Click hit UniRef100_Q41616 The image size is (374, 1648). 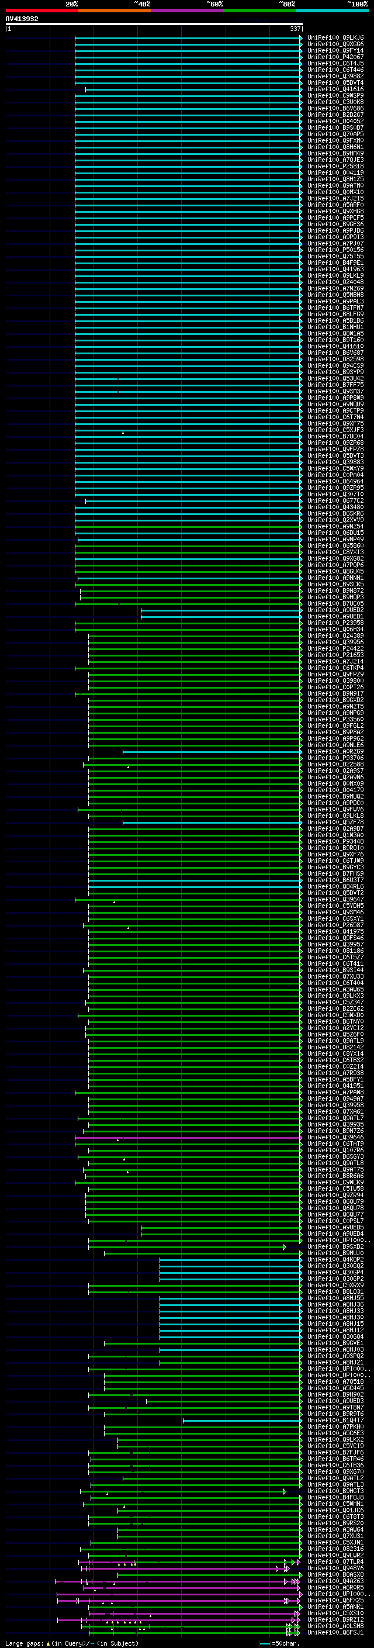click(335, 89)
